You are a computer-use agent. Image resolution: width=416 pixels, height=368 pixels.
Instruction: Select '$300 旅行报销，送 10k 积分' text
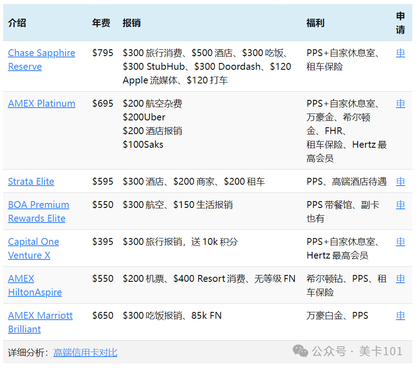click(x=180, y=242)
